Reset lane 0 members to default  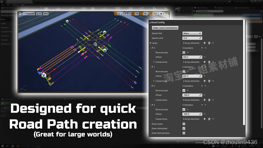tap(205, 48)
